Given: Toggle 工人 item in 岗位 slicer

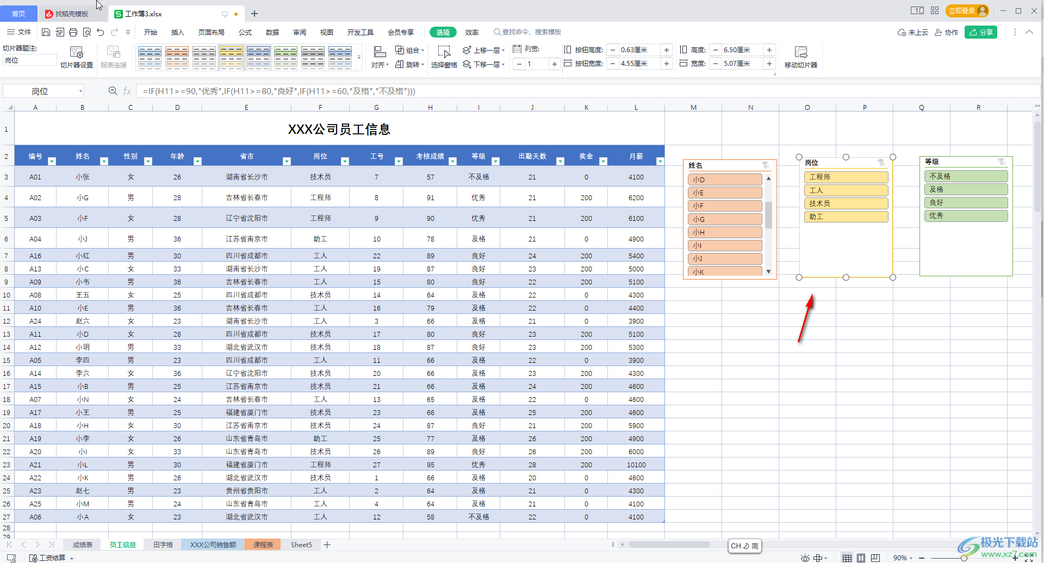Looking at the screenshot, I should tap(846, 190).
